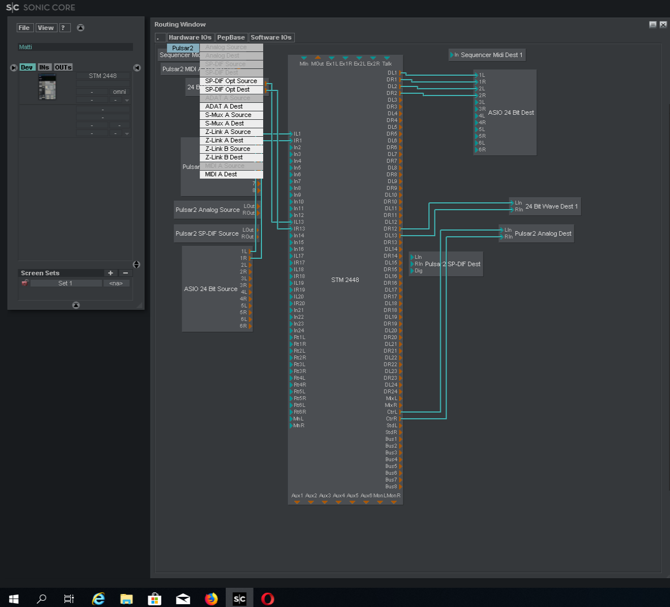Switch to the OUTs tab
The height and width of the screenshot is (607, 670).
click(63, 67)
